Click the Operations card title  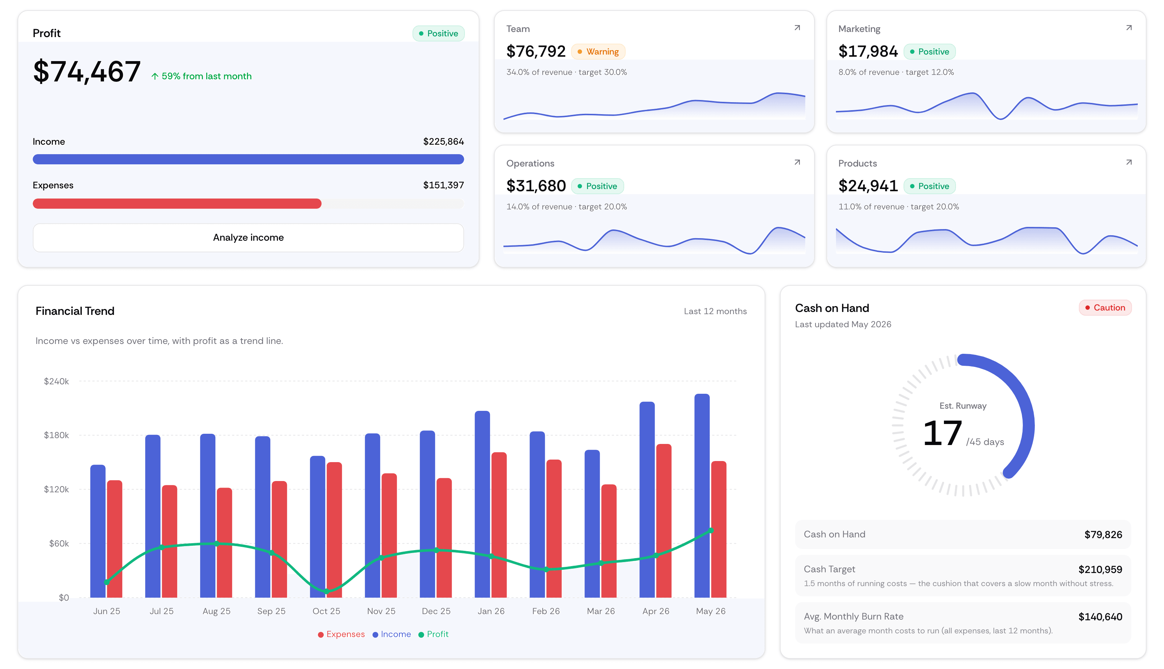click(x=530, y=164)
